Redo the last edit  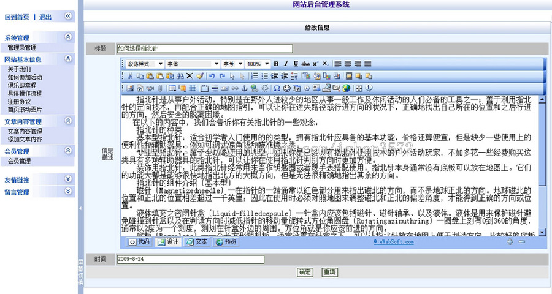coord(222,75)
